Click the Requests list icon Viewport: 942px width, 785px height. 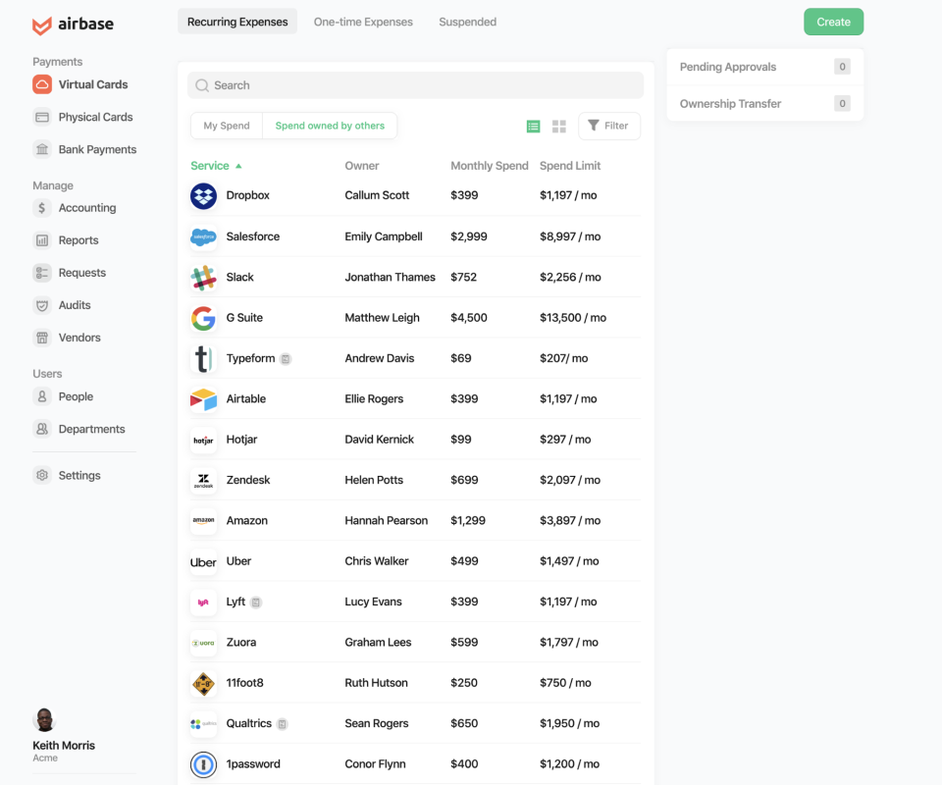42,273
